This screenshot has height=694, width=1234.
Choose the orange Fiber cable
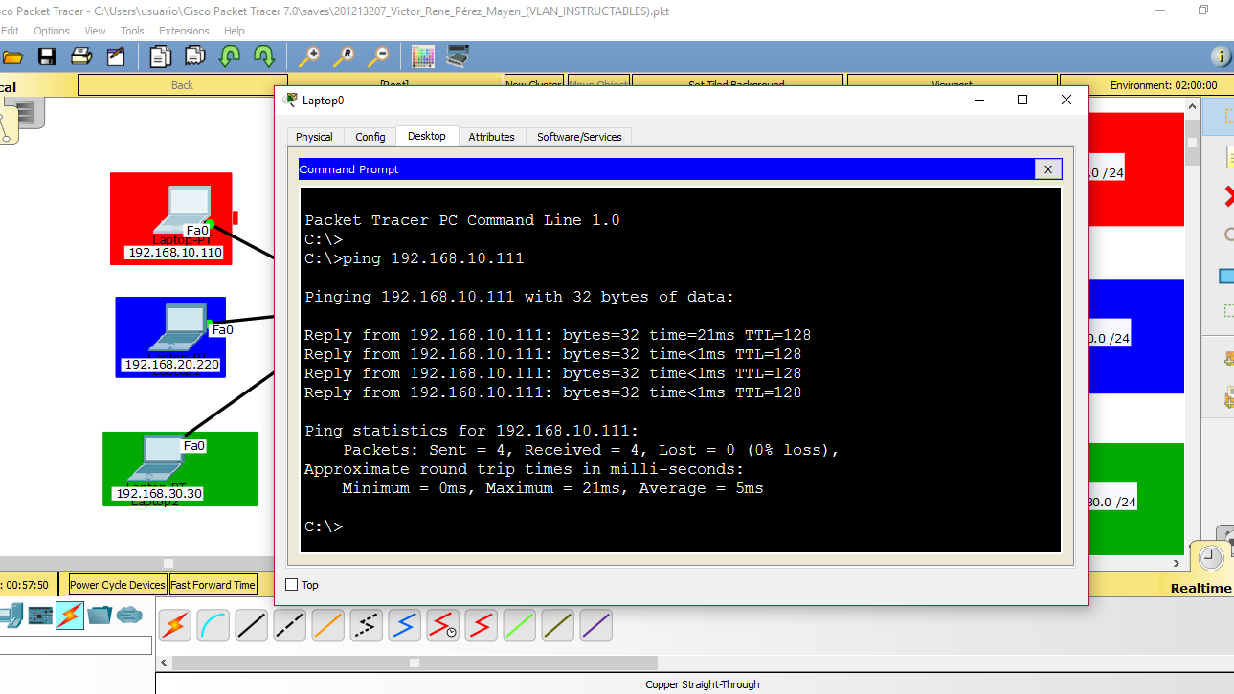(328, 626)
